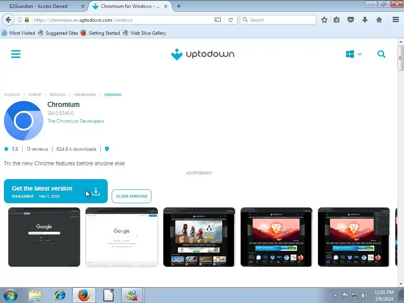Click the verified security shield badge

pyautogui.click(x=107, y=149)
